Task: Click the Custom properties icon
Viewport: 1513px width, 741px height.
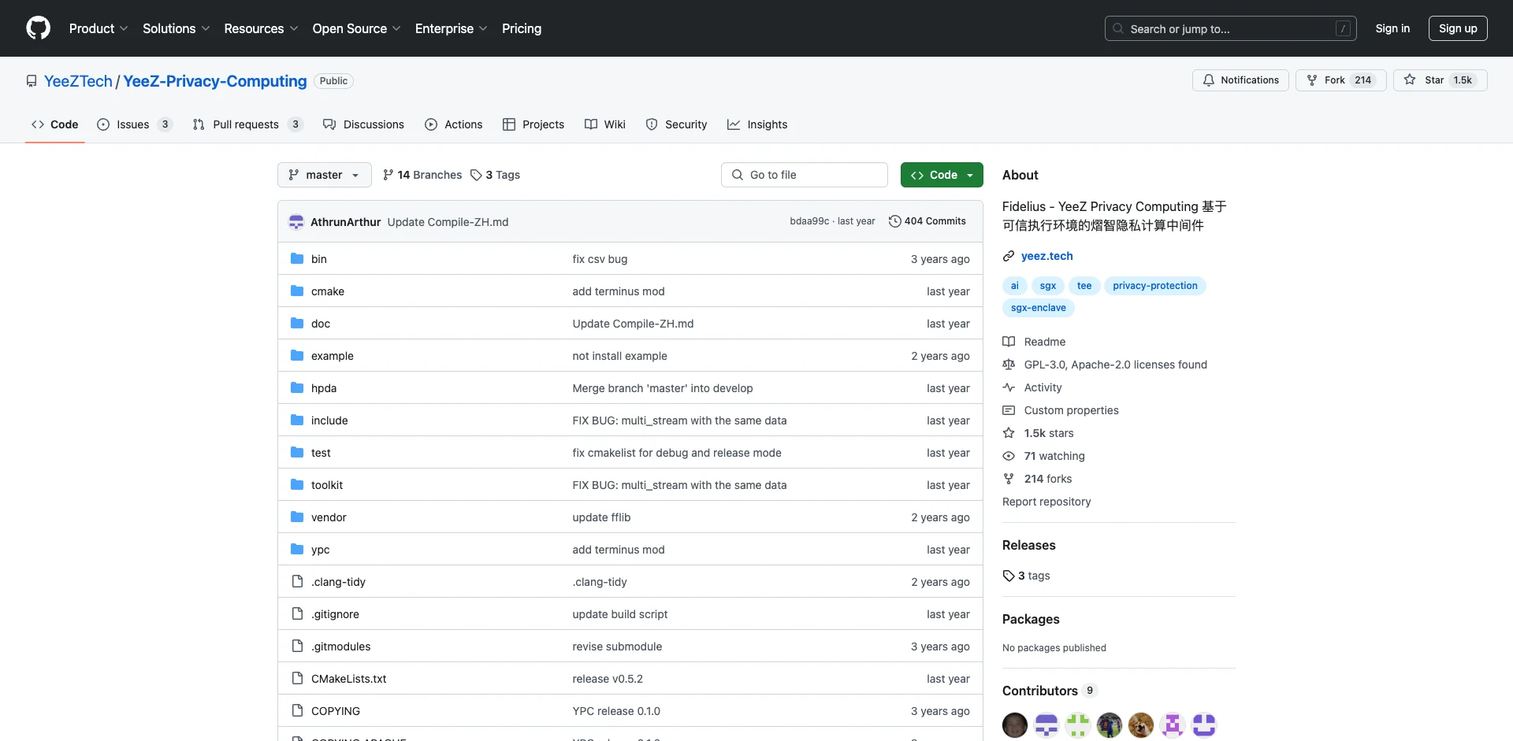Action: pyautogui.click(x=1009, y=410)
